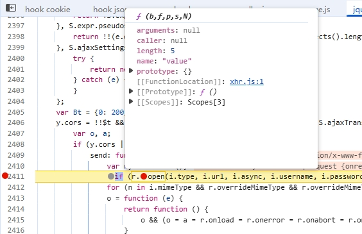Image resolution: width=362 pixels, height=234 pixels.
Task: Click 'var Bt' on line 2405
Action: coord(69,112)
